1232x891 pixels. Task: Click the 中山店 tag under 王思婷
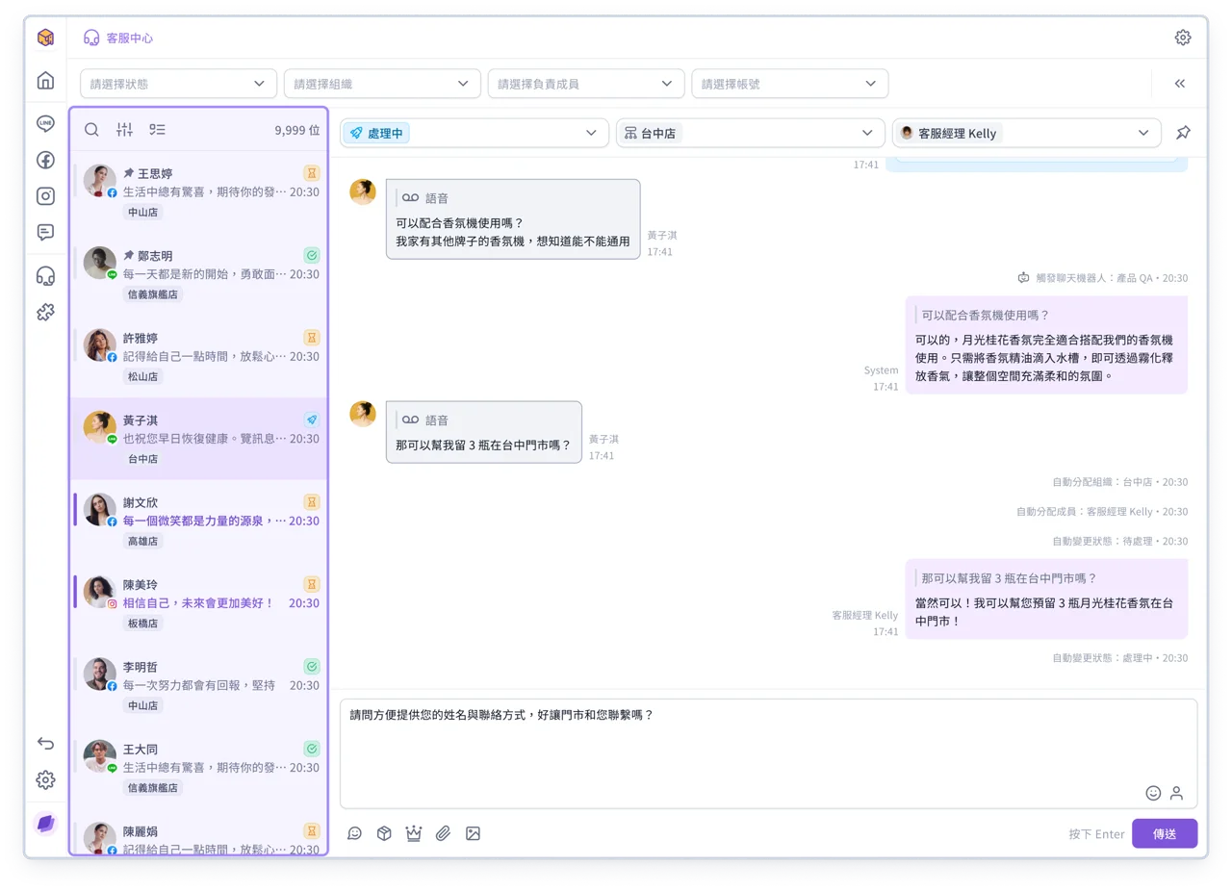click(142, 212)
